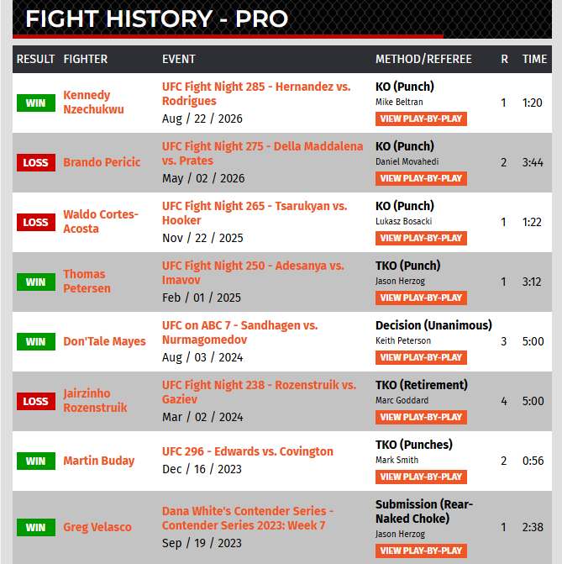Image resolution: width=562 pixels, height=564 pixels.
Task: Open Martin Buday fighter link
Action: (99, 461)
